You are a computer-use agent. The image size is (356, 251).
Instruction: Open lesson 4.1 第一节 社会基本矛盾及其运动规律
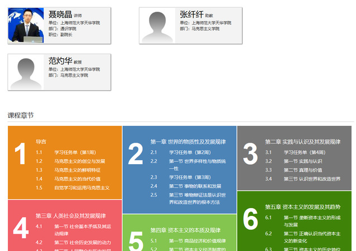click(x=83, y=227)
